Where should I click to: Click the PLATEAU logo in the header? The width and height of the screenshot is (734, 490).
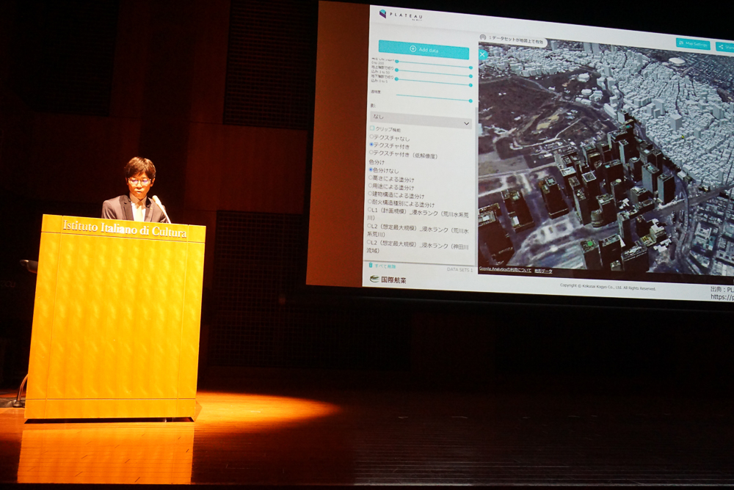tap(400, 15)
